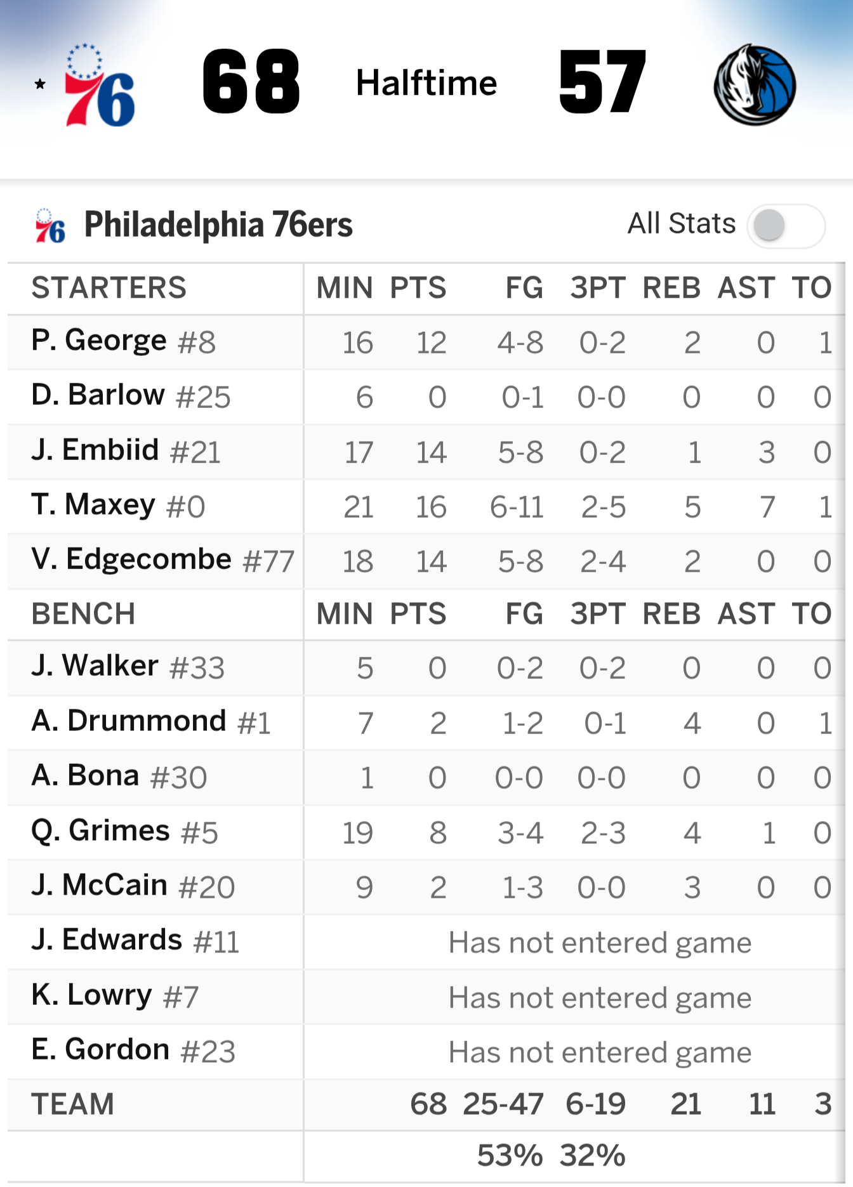
Task: Open D. Barlow player profile
Action: [98, 395]
